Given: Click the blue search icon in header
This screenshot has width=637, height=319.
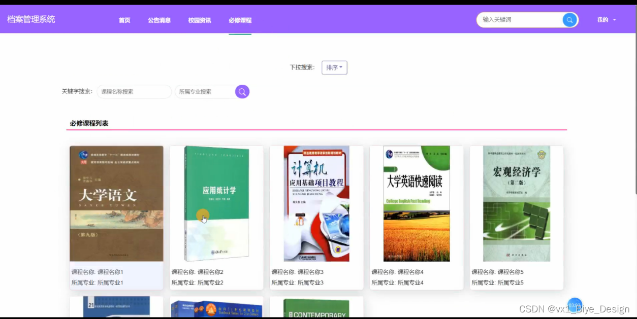Looking at the screenshot, I should coord(569,20).
